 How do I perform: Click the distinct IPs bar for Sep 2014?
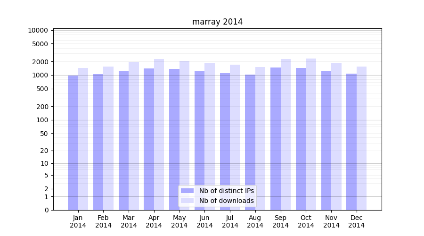point(276,139)
